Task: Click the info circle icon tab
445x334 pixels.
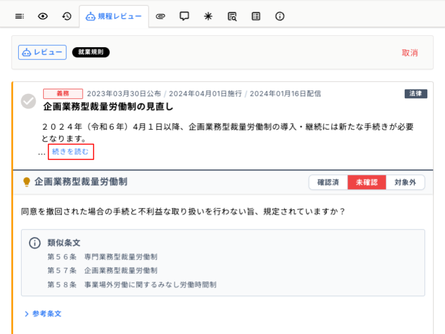Action: click(280, 16)
